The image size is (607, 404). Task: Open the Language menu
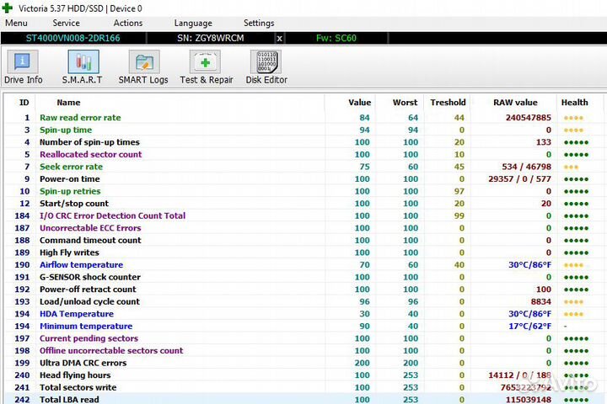[x=193, y=24]
